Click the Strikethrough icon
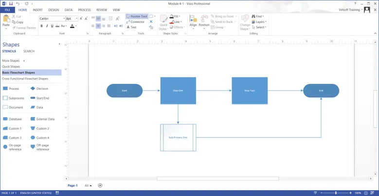 point(57,26)
